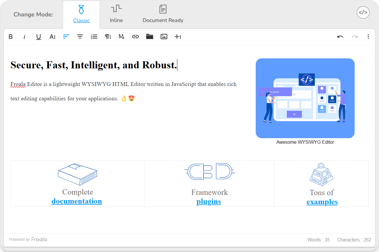Select the left align option
The height and width of the screenshot is (252, 379).
tap(66, 36)
